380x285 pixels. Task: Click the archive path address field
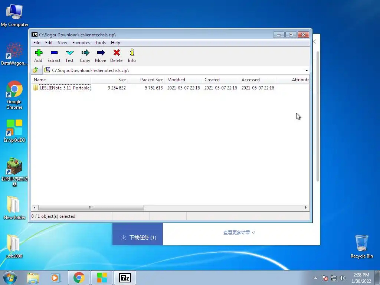click(x=173, y=71)
